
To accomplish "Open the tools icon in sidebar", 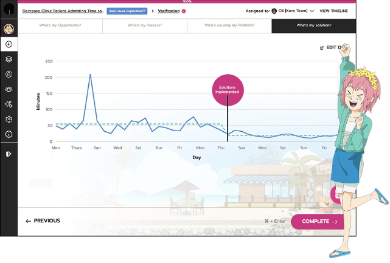I will pyautogui.click(x=9, y=104).
